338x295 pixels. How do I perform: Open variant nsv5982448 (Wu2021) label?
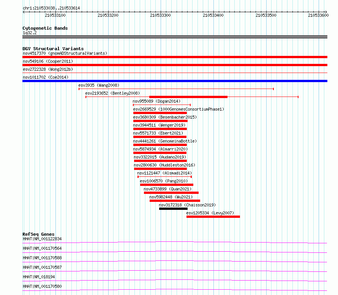pyautogui.click(x=171, y=197)
